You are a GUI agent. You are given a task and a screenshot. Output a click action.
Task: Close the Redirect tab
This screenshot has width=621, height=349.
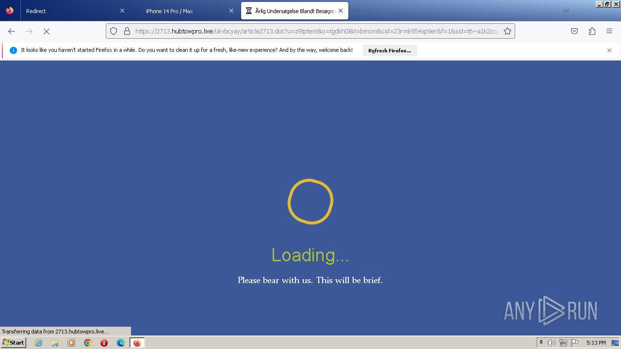(122, 11)
